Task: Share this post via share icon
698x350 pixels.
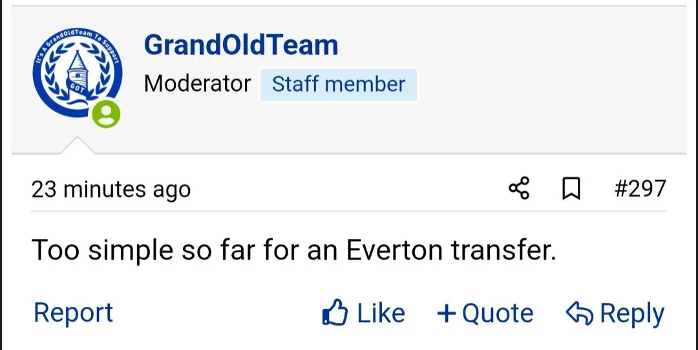Action: click(x=519, y=189)
